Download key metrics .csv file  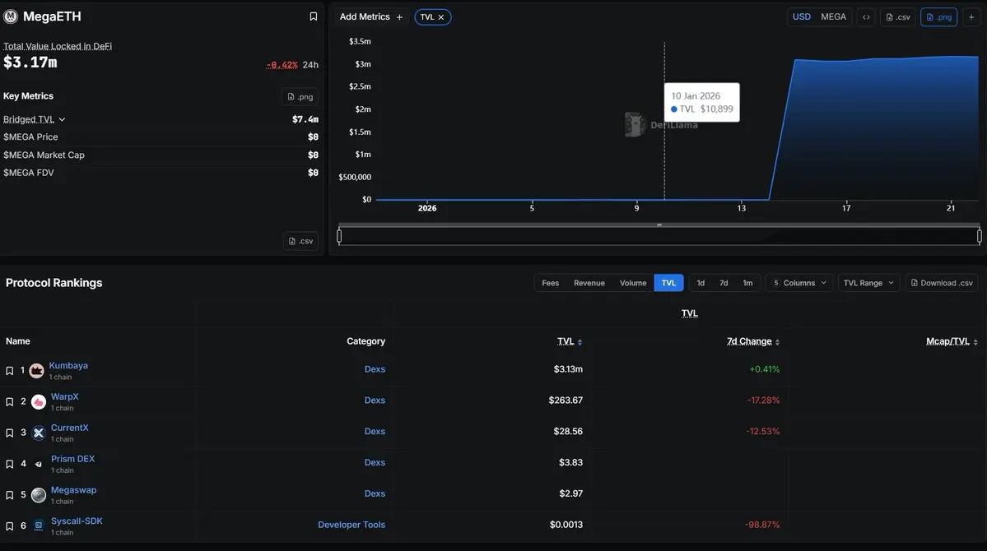tap(300, 241)
